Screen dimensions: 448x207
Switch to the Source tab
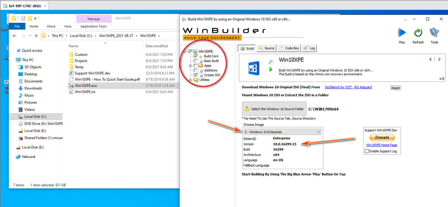point(266,48)
